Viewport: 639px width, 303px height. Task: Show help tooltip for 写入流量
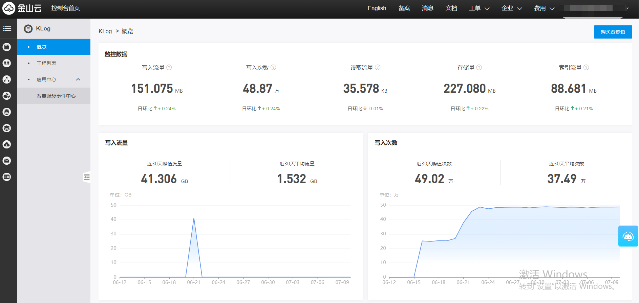click(169, 67)
